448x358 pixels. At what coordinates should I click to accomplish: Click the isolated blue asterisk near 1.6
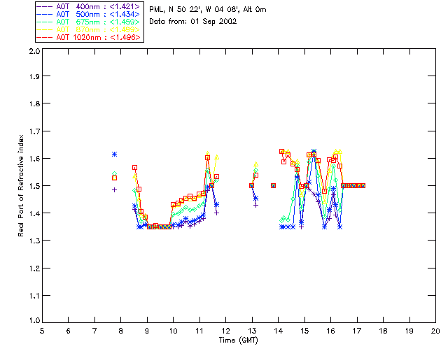point(114,154)
